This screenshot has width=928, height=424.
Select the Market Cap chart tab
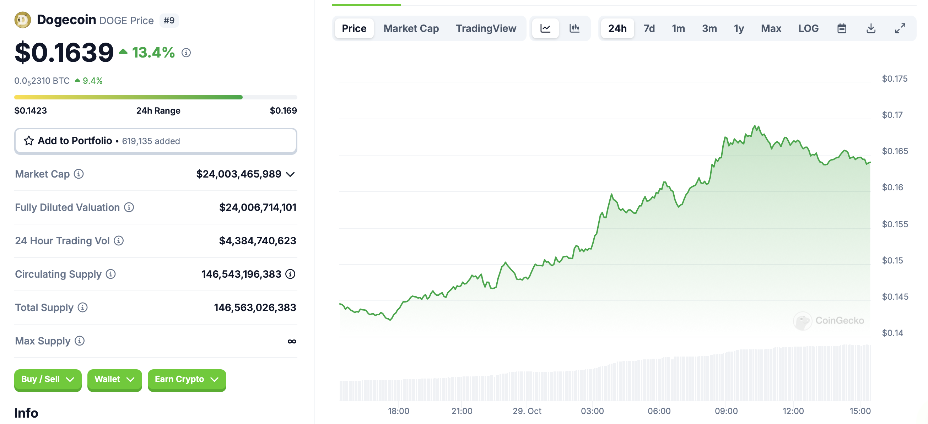coord(411,28)
